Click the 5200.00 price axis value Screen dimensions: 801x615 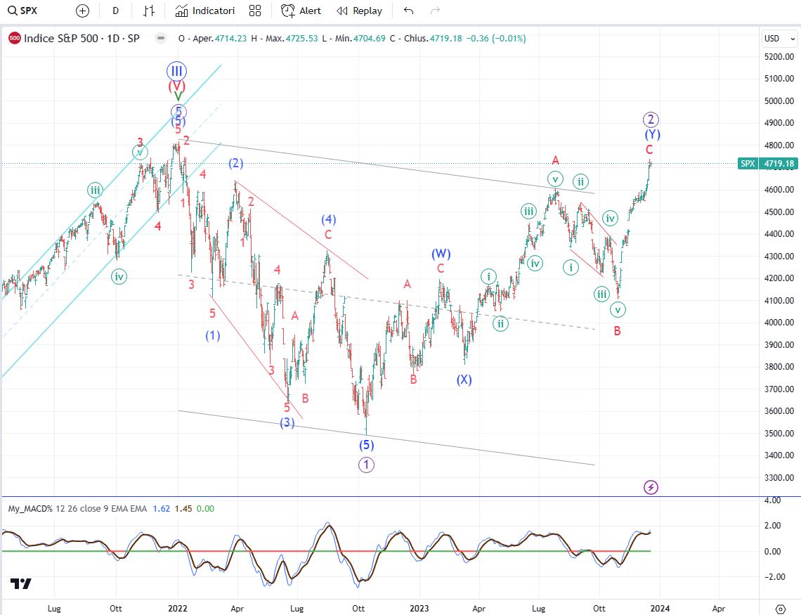click(779, 57)
